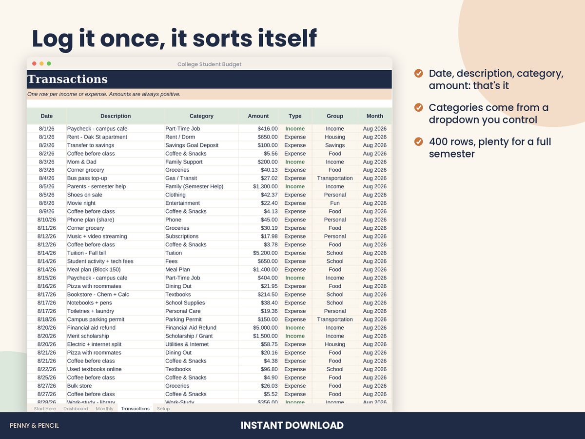Click the 'Transfer to savings' cell
Viewport: 585px width, 439px height.
click(116, 145)
